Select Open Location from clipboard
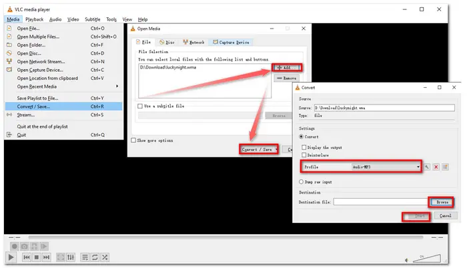 [x=64, y=78]
